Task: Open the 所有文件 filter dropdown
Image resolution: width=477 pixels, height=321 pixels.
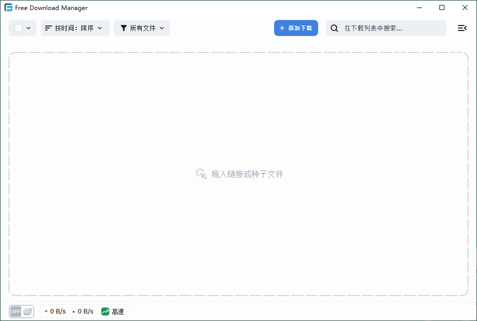Action: pos(142,28)
